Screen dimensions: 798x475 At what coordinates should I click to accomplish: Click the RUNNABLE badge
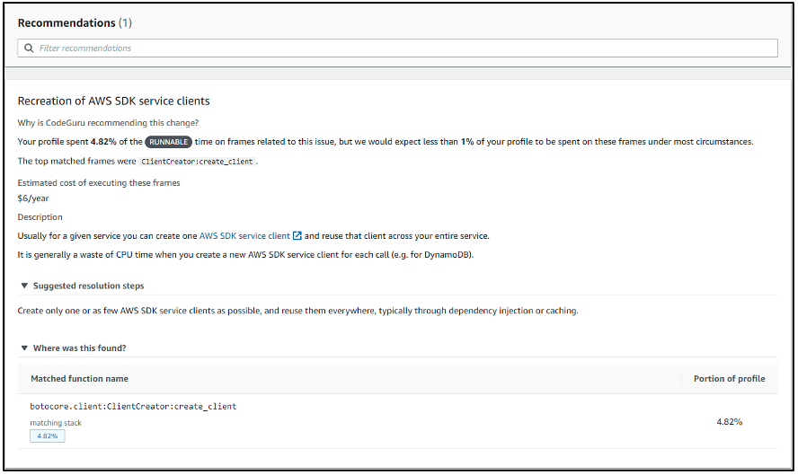168,142
